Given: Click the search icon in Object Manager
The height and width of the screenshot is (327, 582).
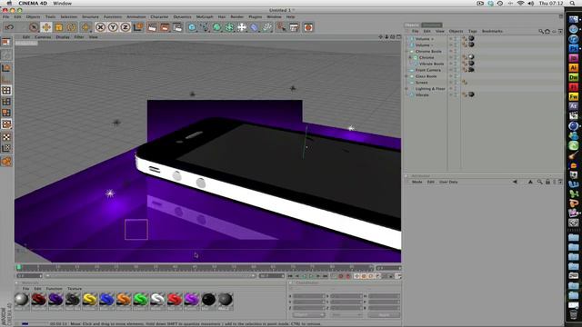Looking at the screenshot, I should pyautogui.click(x=541, y=32).
